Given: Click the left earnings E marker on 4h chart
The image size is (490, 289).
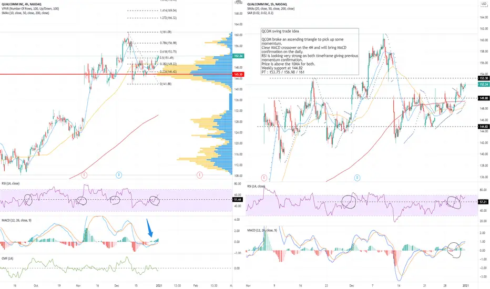Looking at the screenshot, I should (84, 175).
